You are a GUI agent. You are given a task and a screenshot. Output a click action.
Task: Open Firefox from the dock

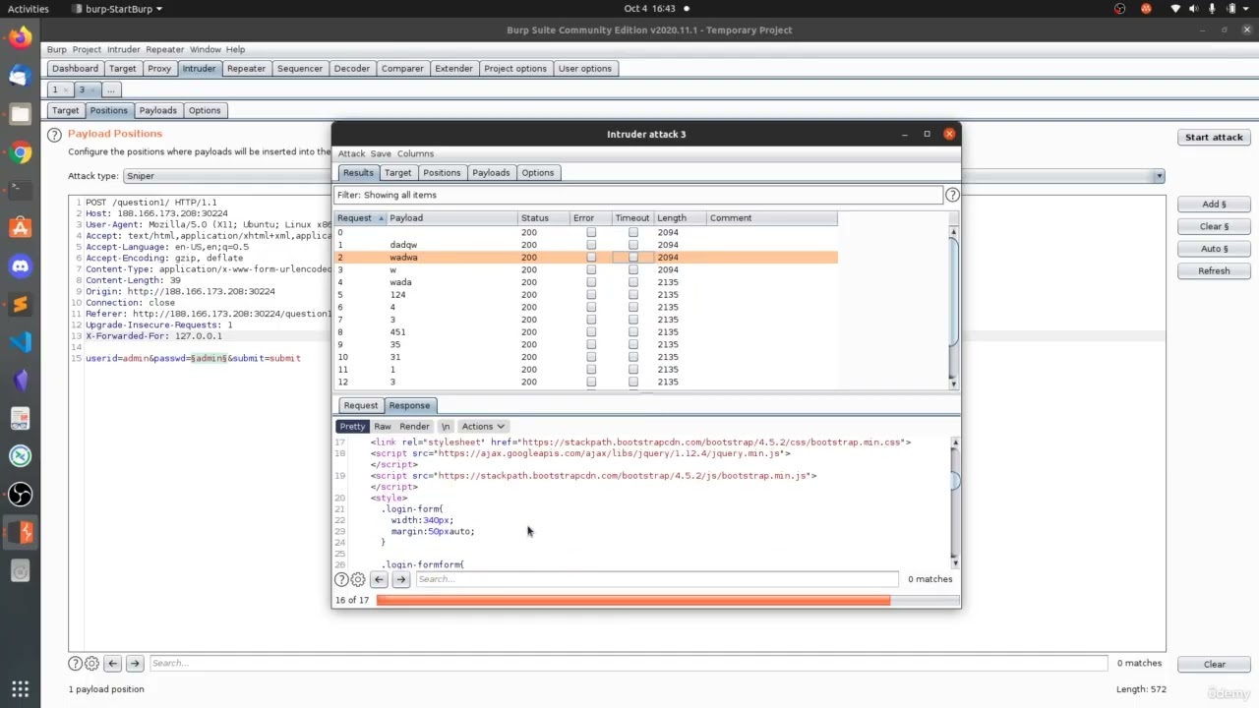pos(20,38)
